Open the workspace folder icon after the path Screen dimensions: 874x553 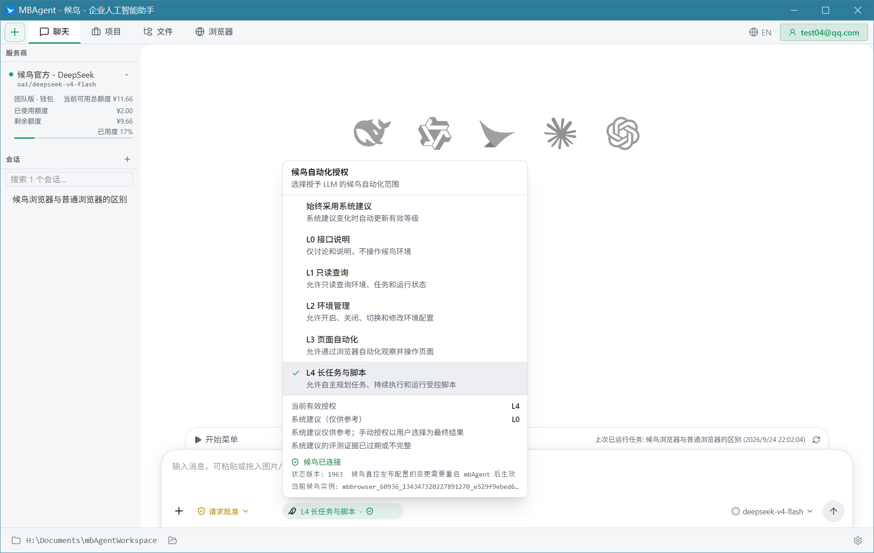tap(172, 540)
